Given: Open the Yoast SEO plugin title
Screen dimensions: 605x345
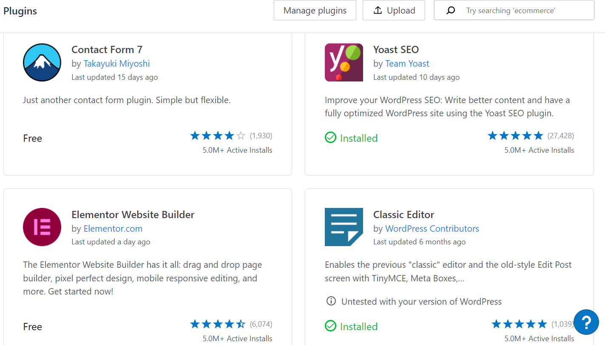Looking at the screenshot, I should 396,50.
